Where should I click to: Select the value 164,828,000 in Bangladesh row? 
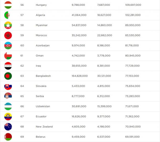(79, 76)
